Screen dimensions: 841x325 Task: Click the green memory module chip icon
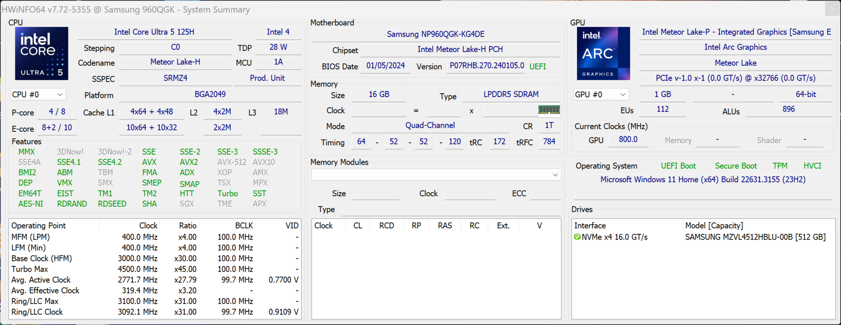pyautogui.click(x=549, y=110)
